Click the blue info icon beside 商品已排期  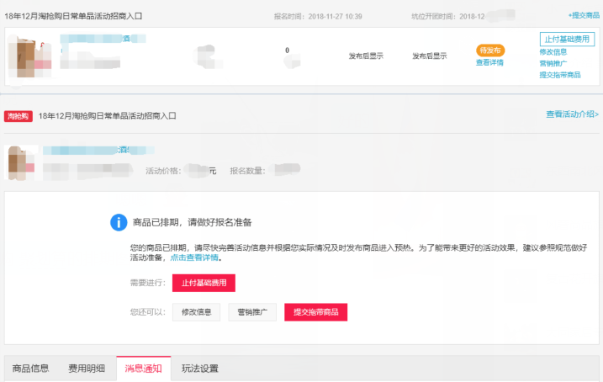pyautogui.click(x=119, y=222)
